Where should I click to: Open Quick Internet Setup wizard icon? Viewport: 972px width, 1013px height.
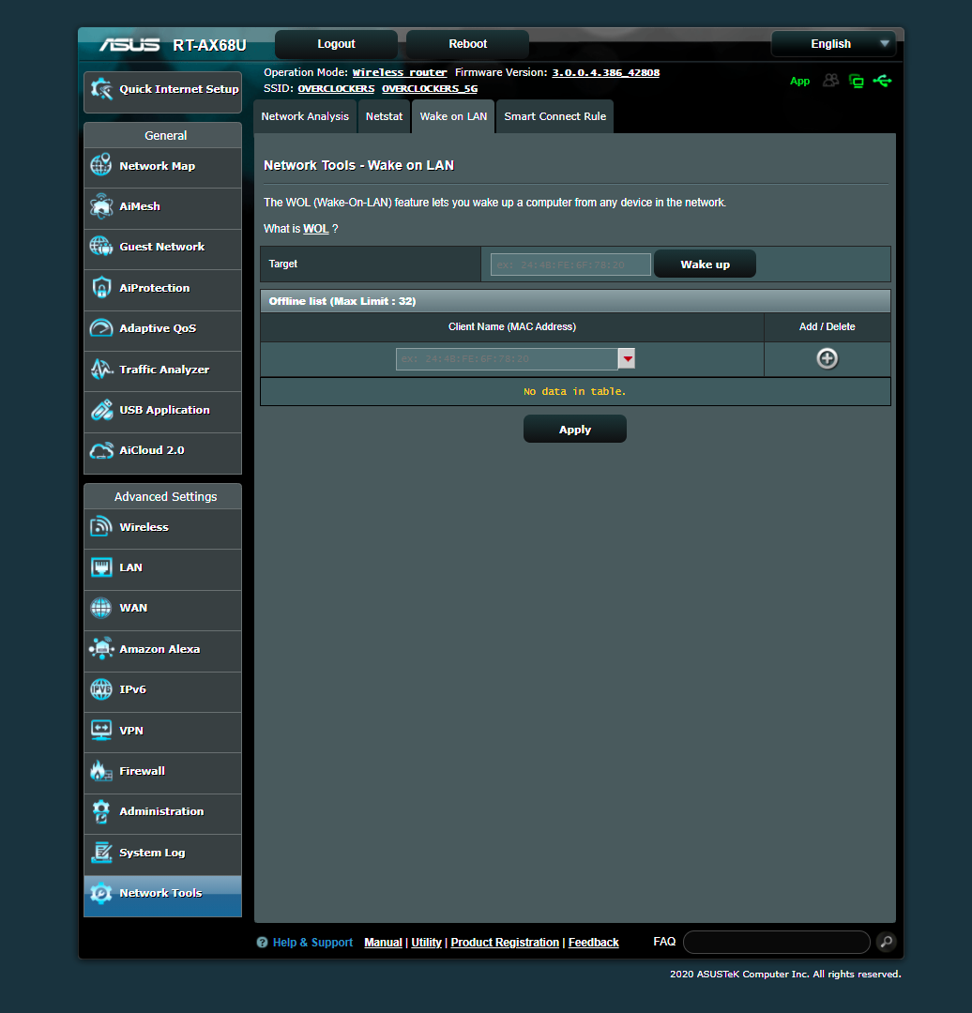point(101,89)
